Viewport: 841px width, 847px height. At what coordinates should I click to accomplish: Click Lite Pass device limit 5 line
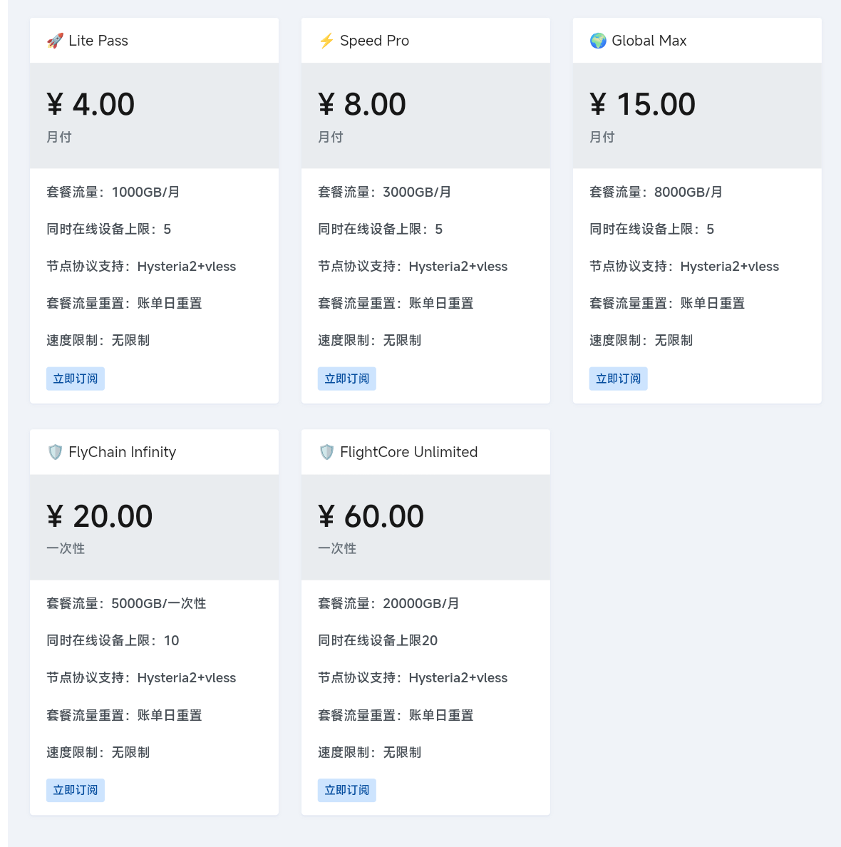pyautogui.click(x=108, y=229)
